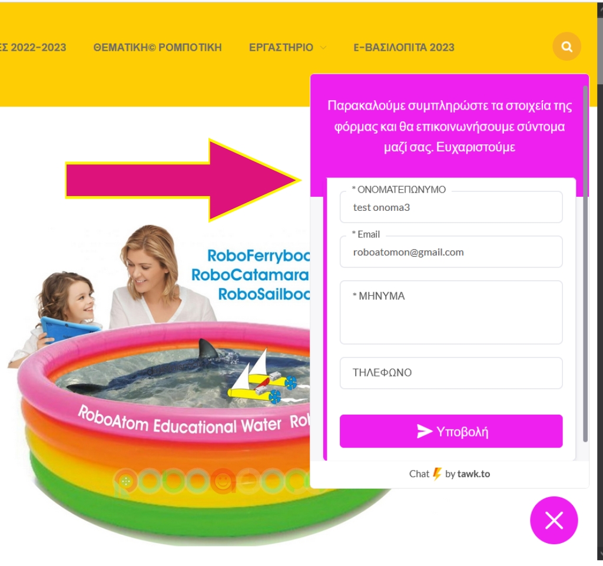The width and height of the screenshot is (603, 566).
Task: Focus the Email input field
Action: pos(451,252)
